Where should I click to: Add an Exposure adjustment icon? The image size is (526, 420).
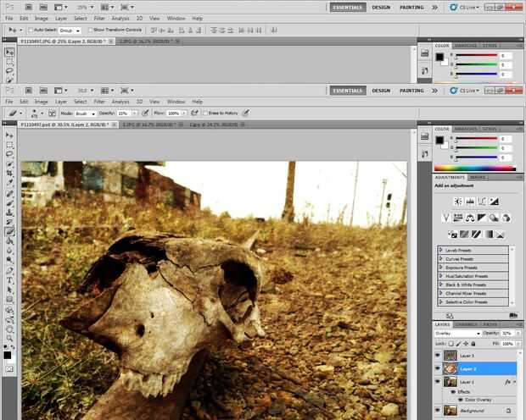494,202
